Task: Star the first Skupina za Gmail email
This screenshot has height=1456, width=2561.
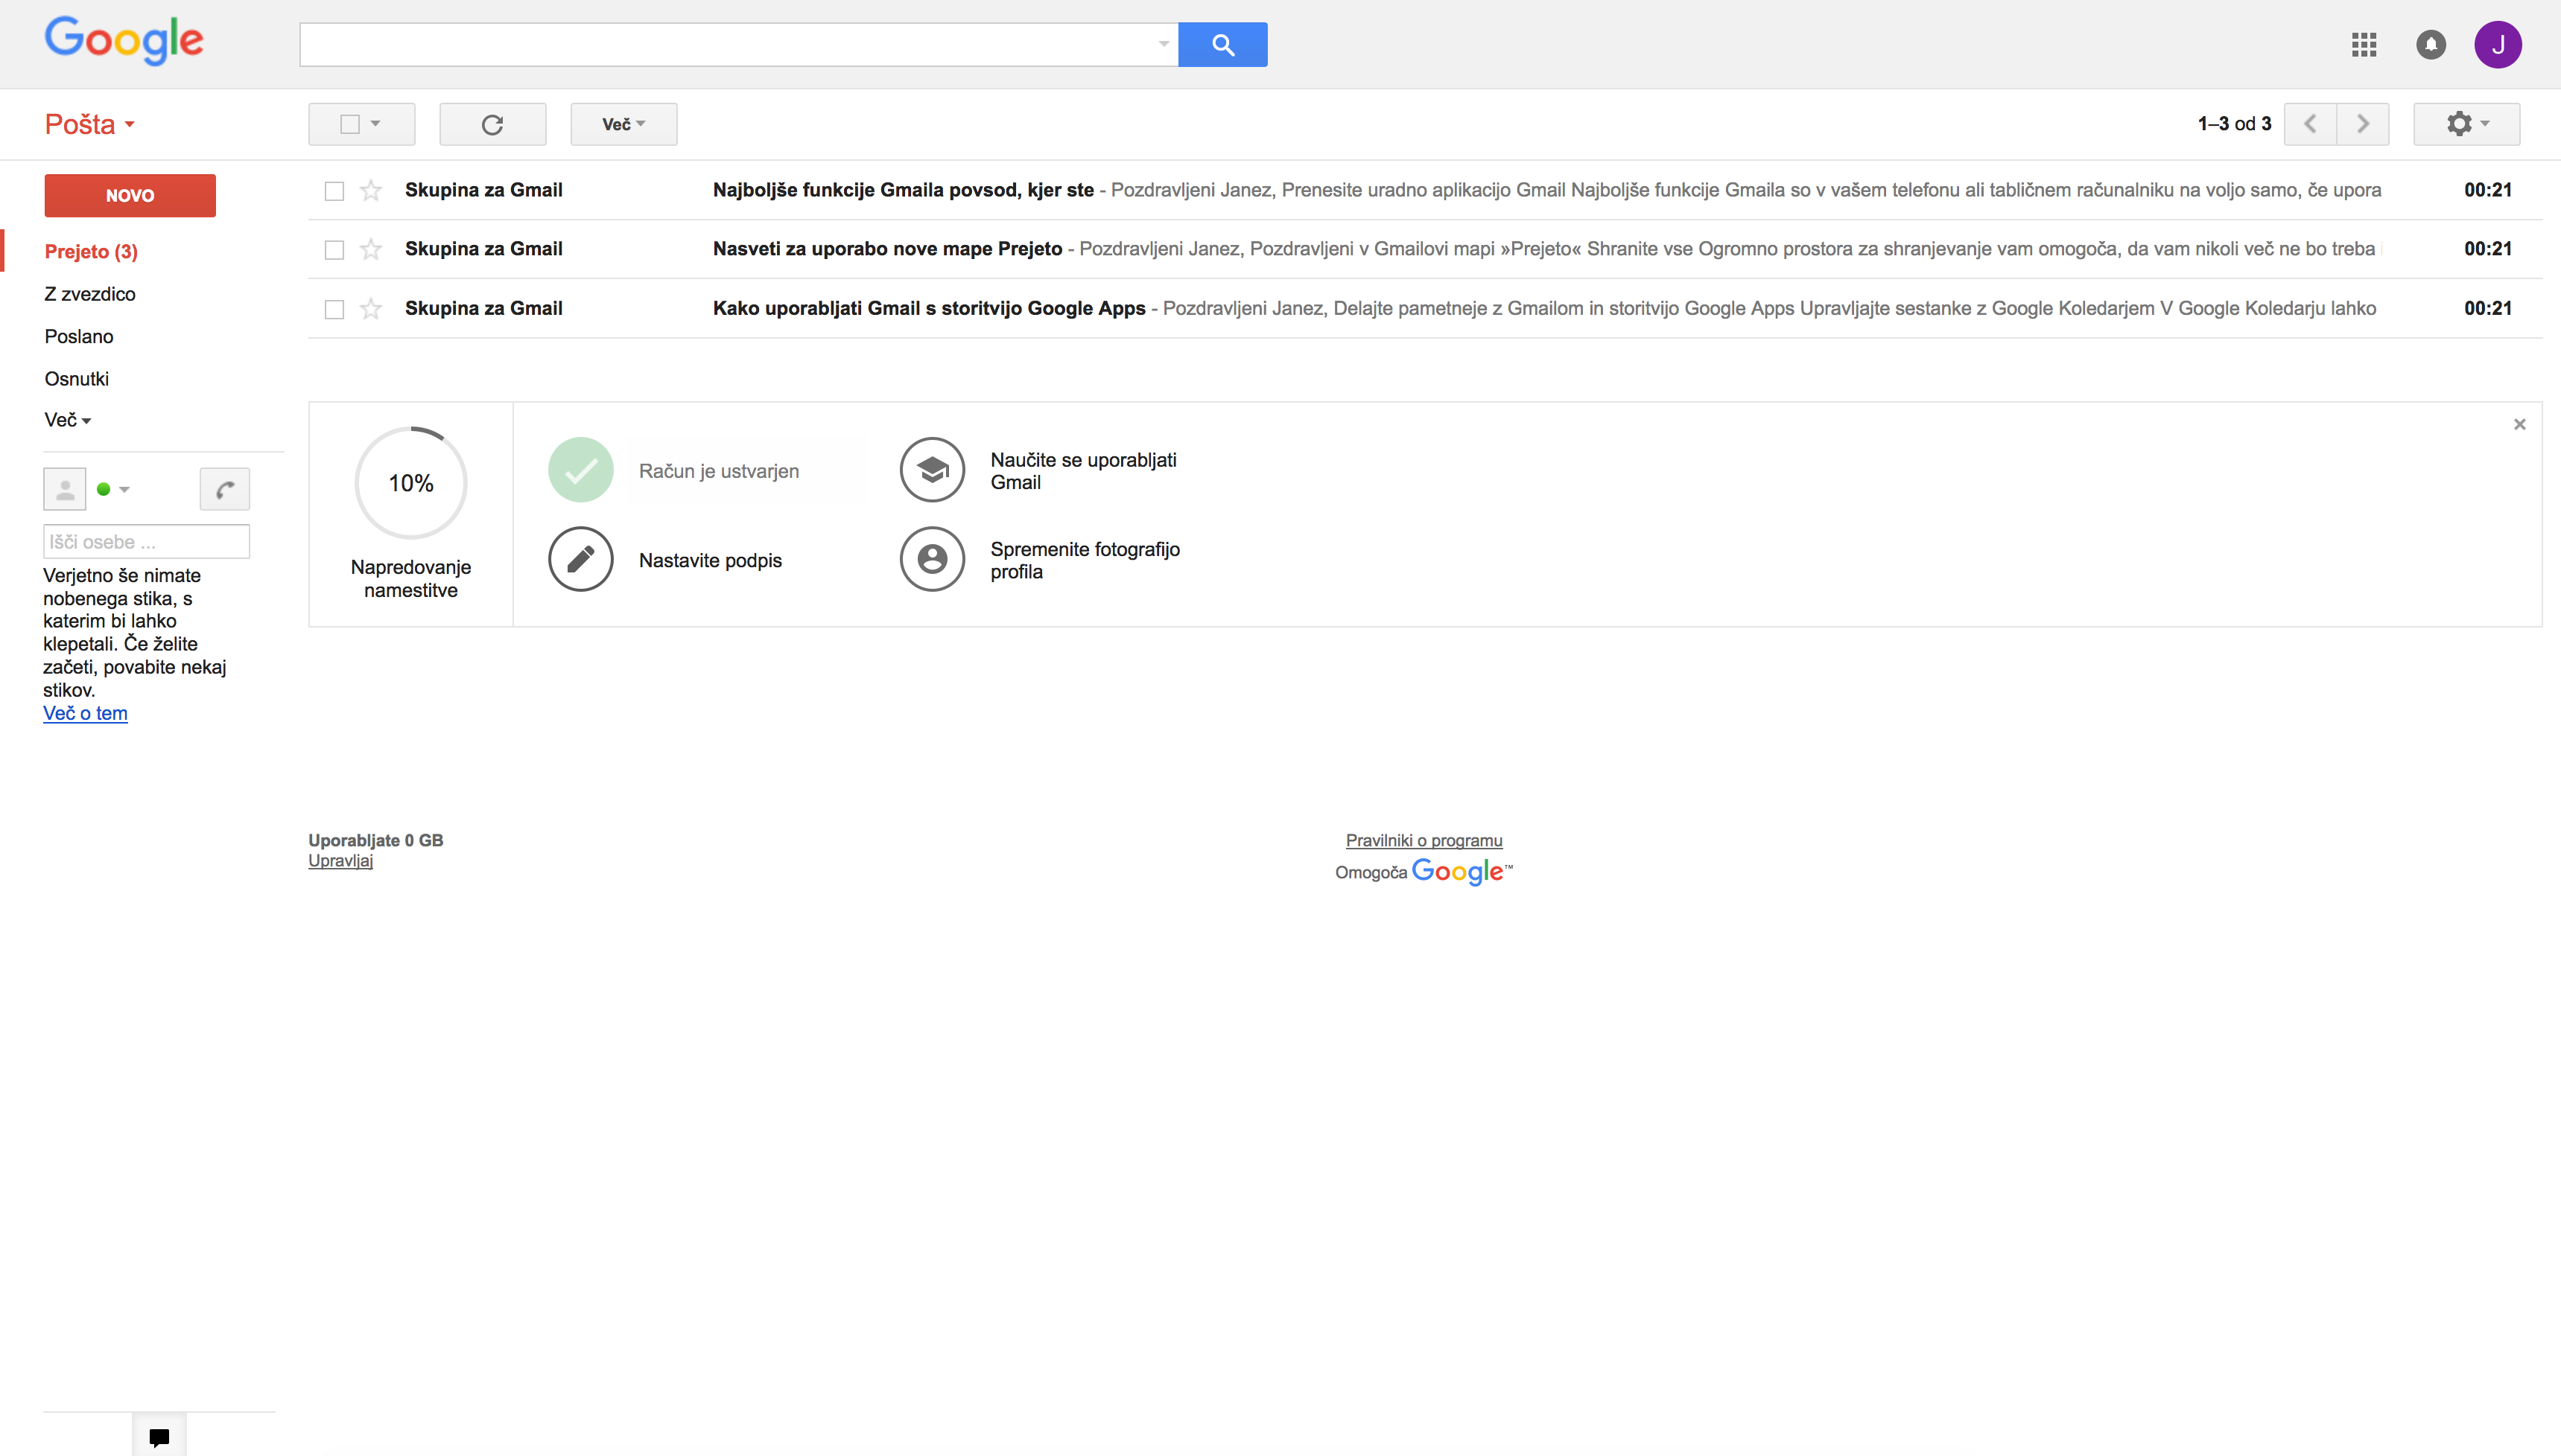Action: (x=371, y=190)
